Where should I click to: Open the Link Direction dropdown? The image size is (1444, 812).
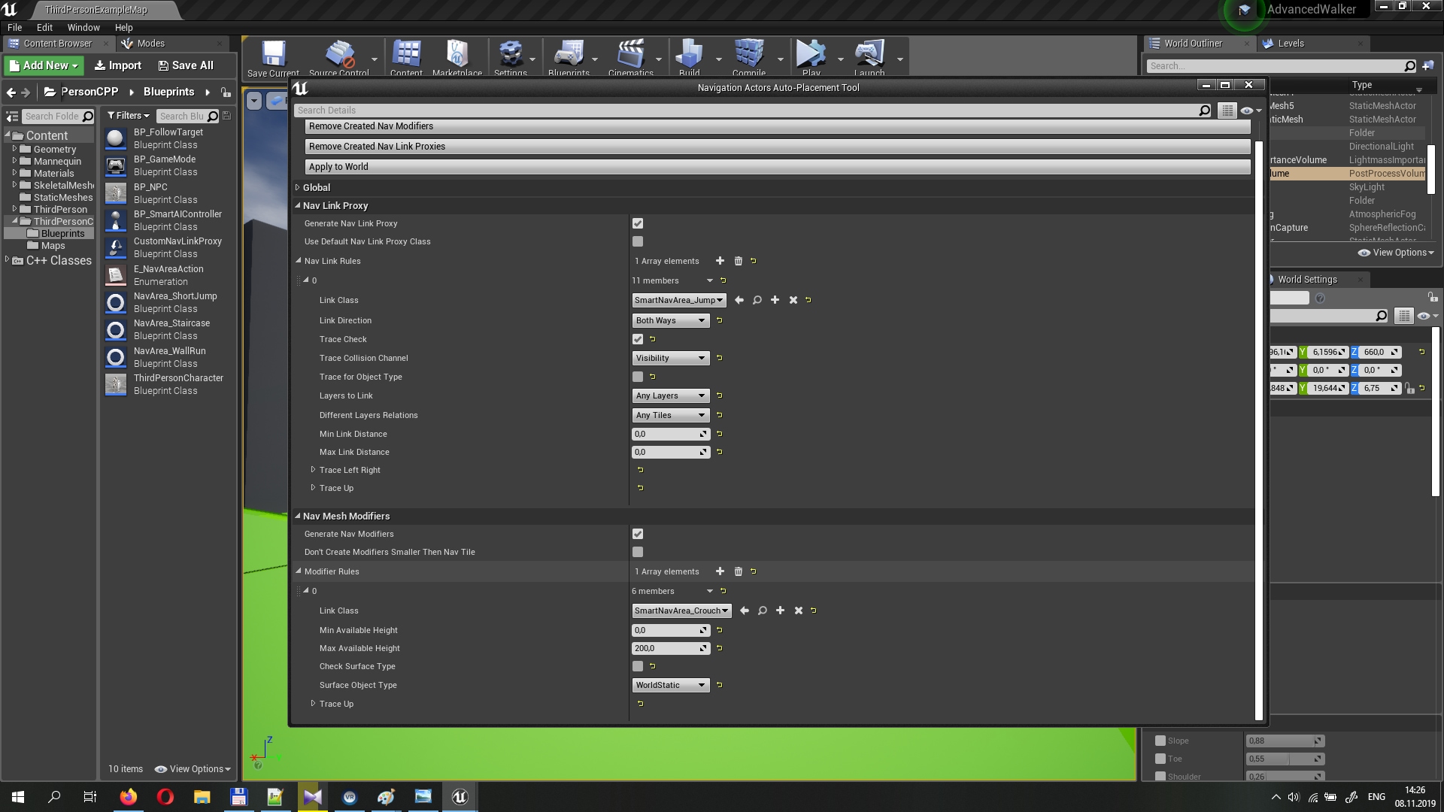click(670, 320)
